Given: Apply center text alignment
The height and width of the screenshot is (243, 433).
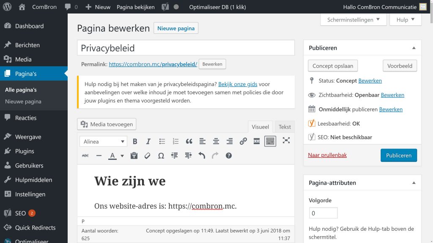Looking at the screenshot, I should 216,141.
